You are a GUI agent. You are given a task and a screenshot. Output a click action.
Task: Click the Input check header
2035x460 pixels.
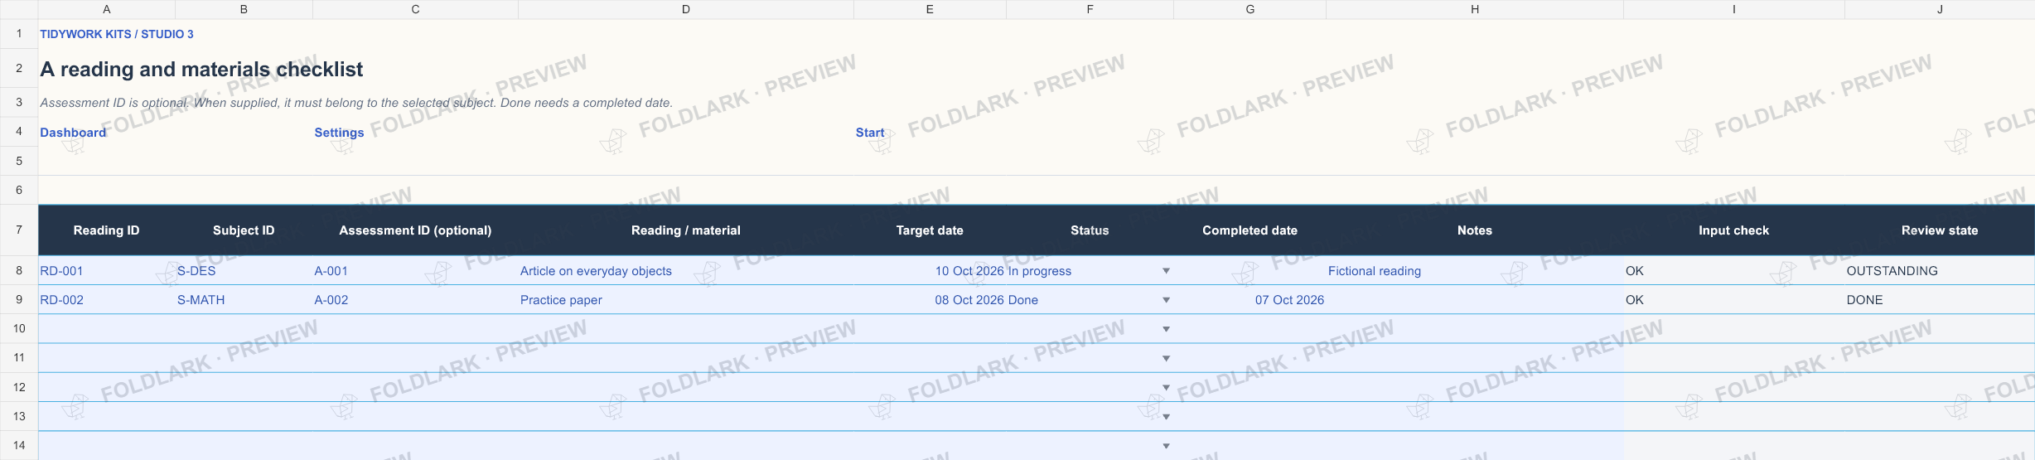pyautogui.click(x=1733, y=230)
